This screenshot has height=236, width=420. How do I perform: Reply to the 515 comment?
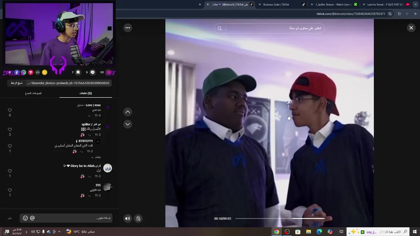pyautogui.click(x=89, y=196)
